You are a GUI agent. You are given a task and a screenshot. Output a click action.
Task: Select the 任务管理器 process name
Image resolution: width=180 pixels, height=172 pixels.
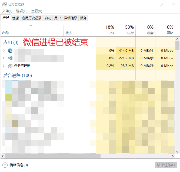[x=22, y=66]
